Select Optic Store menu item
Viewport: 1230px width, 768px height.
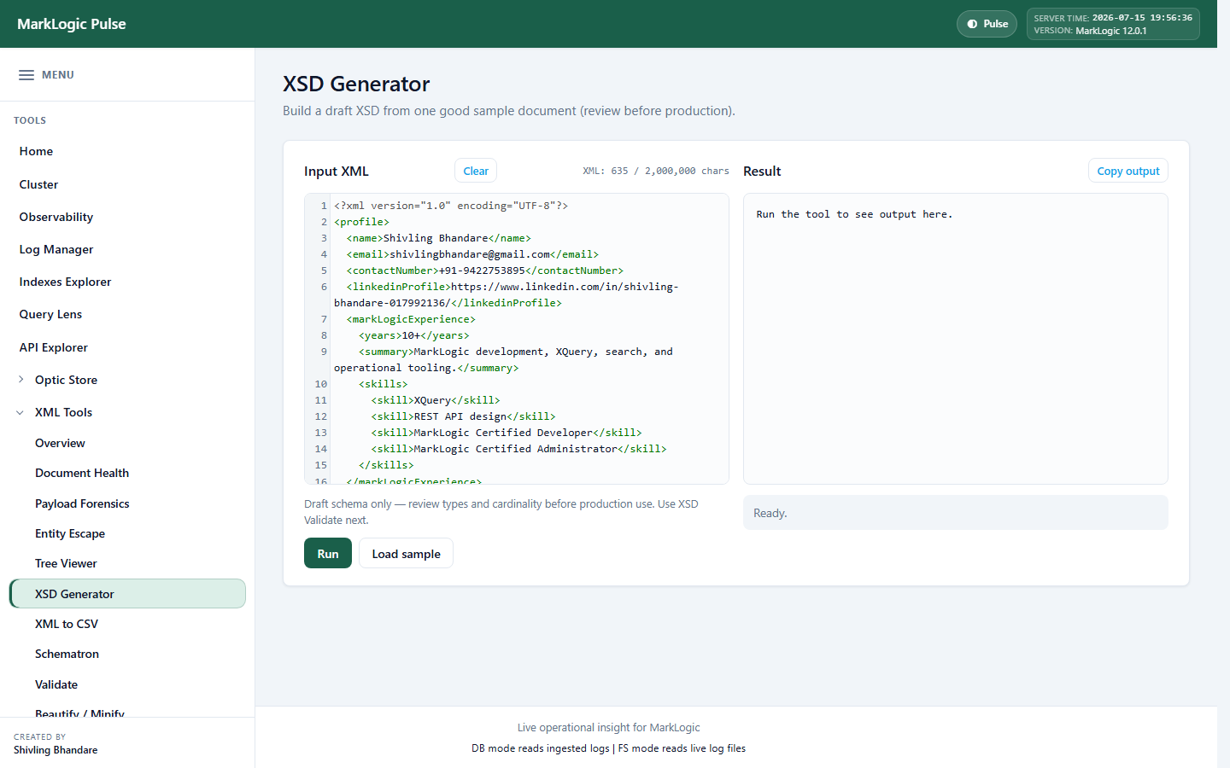66,380
